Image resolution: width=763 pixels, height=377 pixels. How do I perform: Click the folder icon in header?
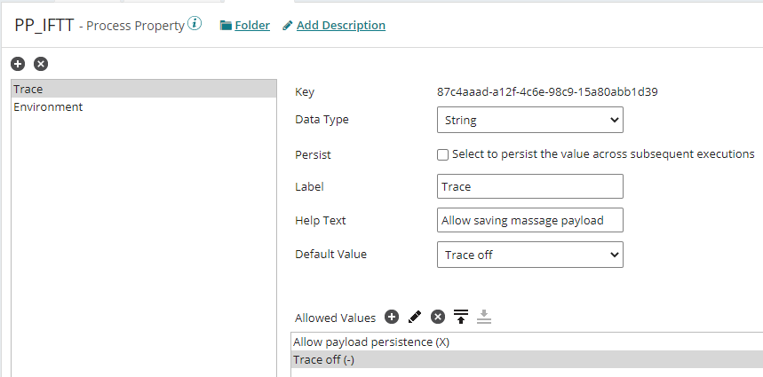pyautogui.click(x=226, y=26)
